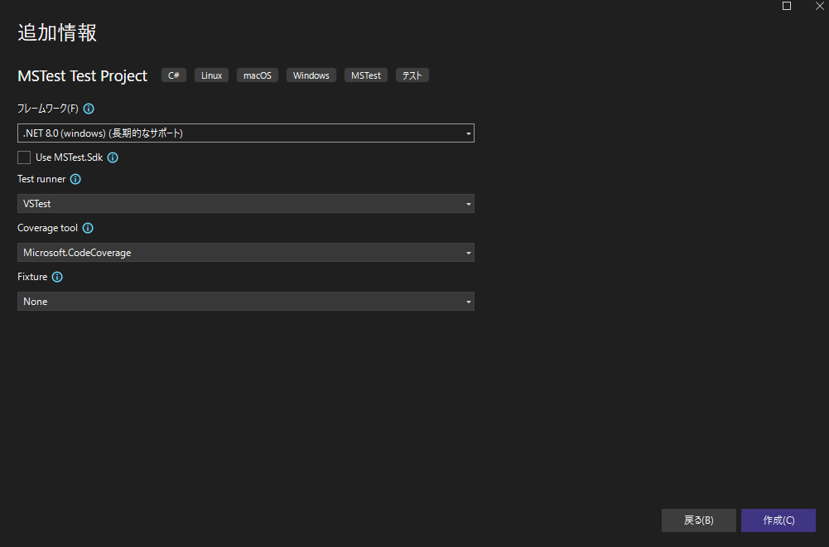Click the macOS tag
Screen dimensions: 829x547
coord(258,75)
